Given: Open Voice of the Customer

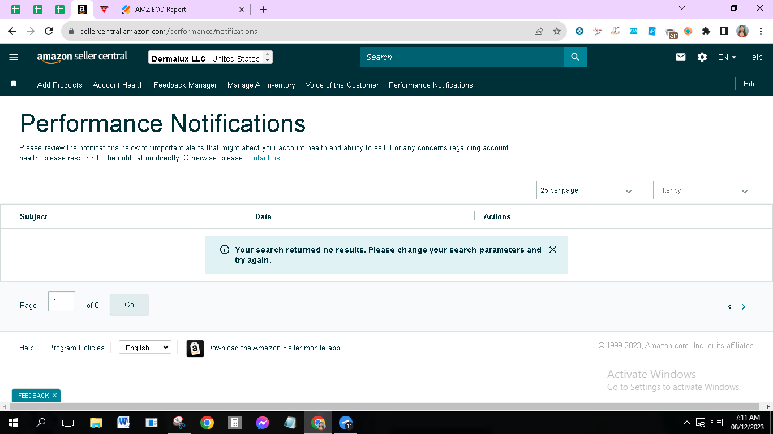Looking at the screenshot, I should coord(342,85).
